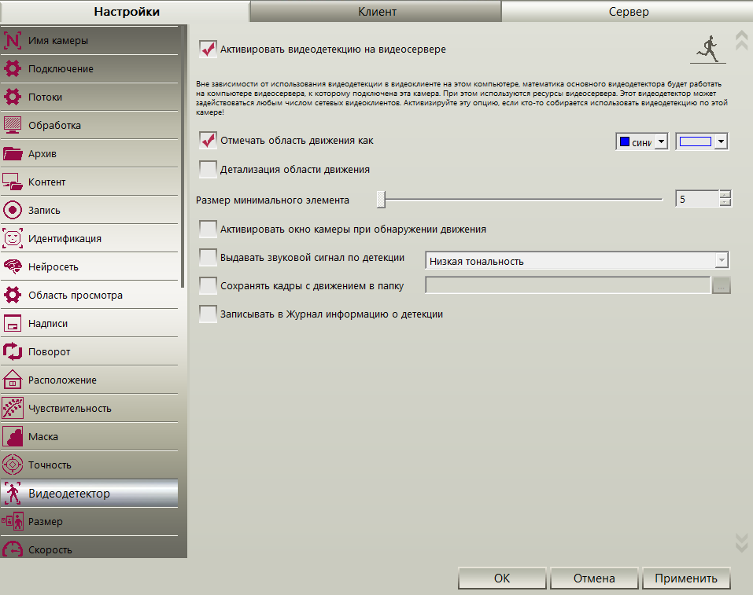Image resolution: width=753 pixels, height=595 pixels.
Task: Switch to the Сервер tab
Action: coord(628,12)
